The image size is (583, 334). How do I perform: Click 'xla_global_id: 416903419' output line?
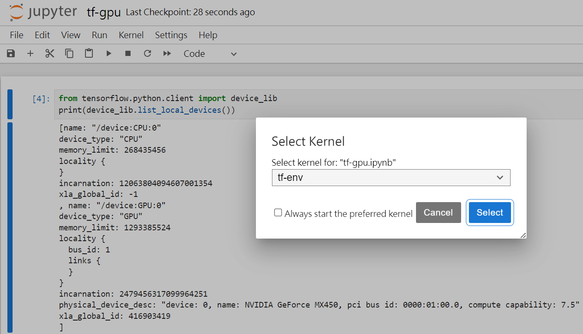115,316
